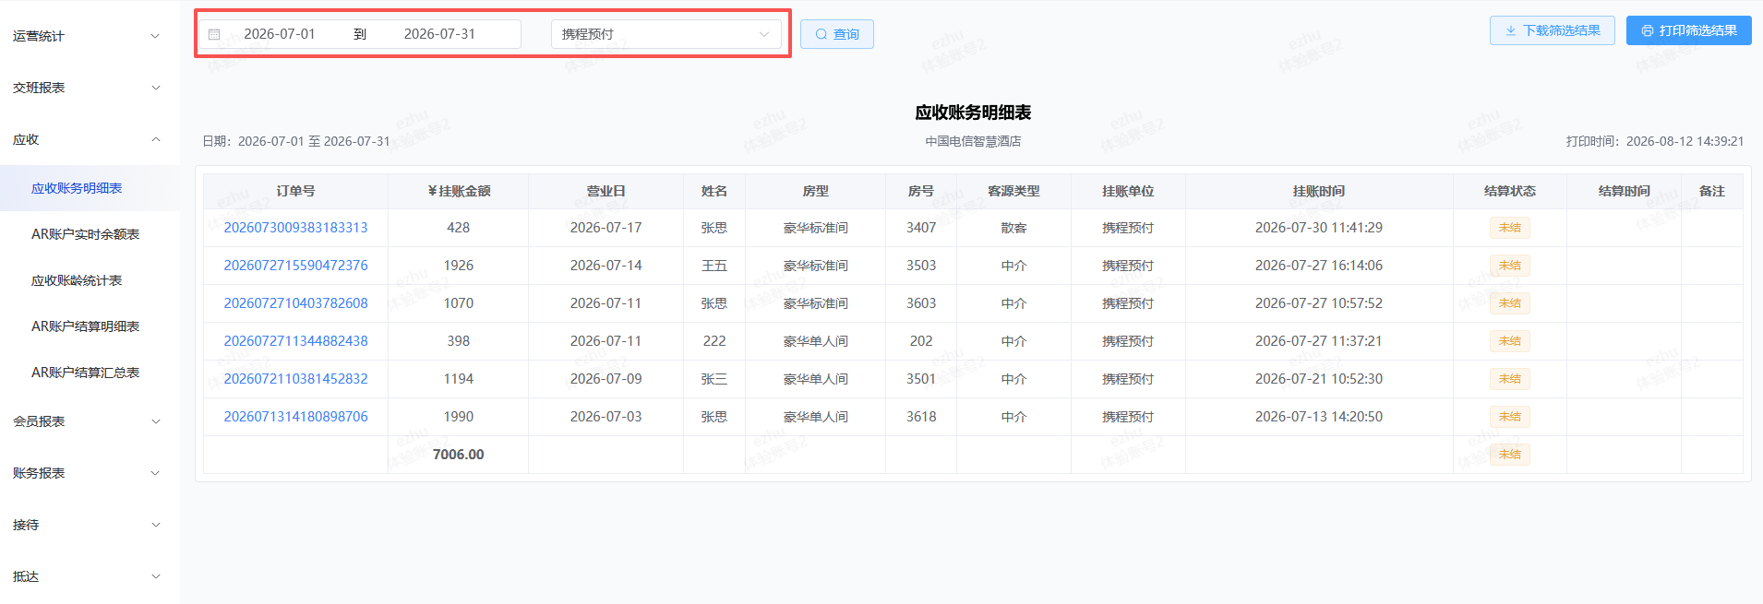
Task: Click the 中国电信智慧酒店 hotel name
Action: (x=973, y=141)
